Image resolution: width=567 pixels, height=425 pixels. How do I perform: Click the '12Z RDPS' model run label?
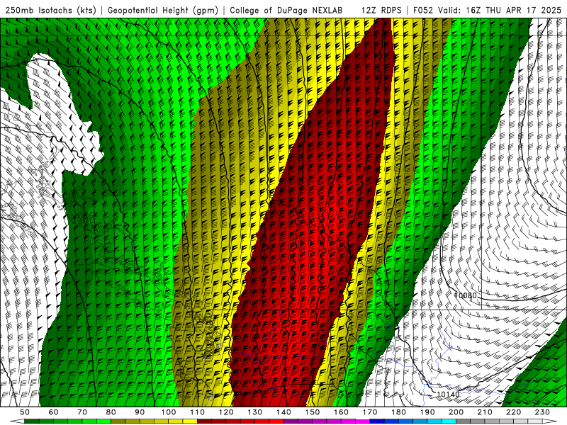381,10
